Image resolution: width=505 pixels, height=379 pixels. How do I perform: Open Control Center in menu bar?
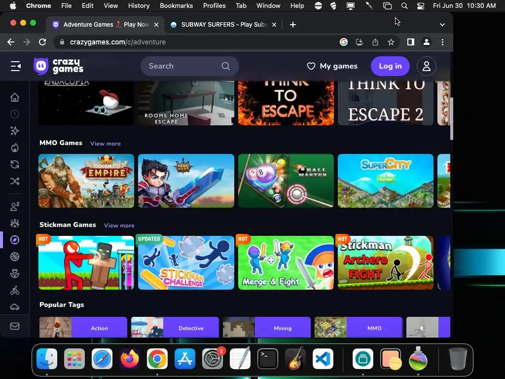point(420,5)
